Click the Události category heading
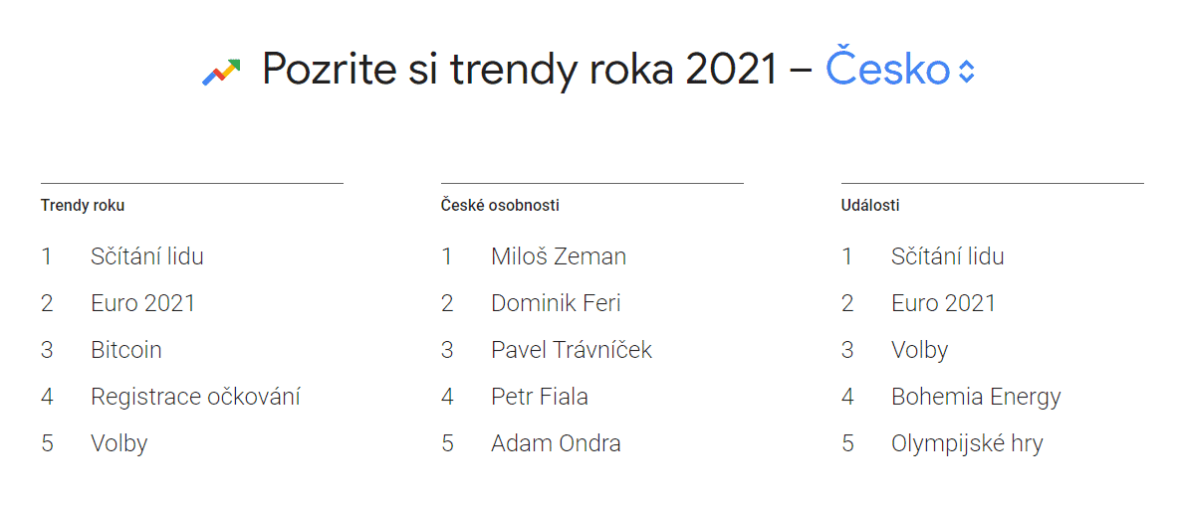The height and width of the screenshot is (506, 1177). click(x=870, y=206)
